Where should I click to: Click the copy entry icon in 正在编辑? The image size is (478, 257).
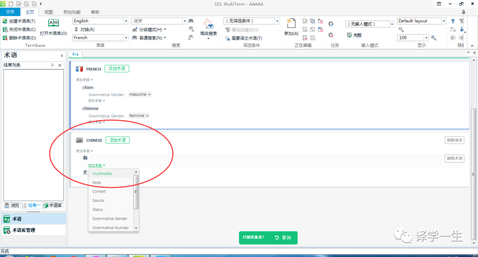[x=312, y=21]
